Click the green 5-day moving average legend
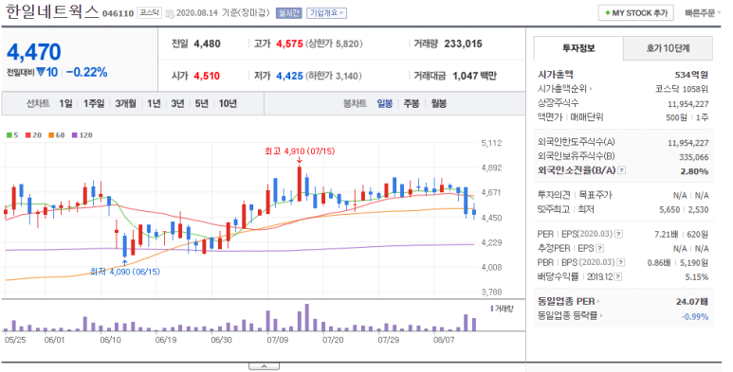The height and width of the screenshot is (372, 733). [x=12, y=135]
